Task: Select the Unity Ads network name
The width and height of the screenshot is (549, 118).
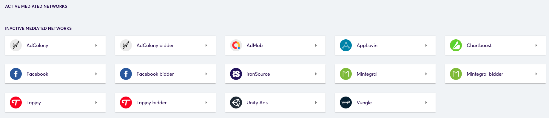Action: tap(257, 103)
